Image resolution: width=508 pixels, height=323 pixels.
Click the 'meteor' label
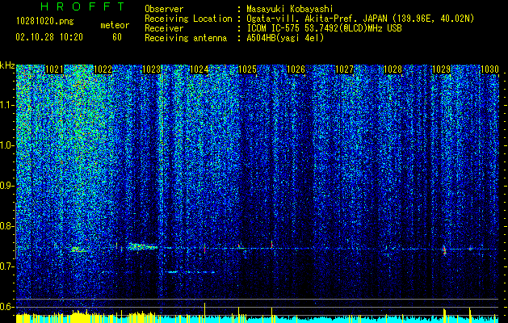(x=115, y=25)
